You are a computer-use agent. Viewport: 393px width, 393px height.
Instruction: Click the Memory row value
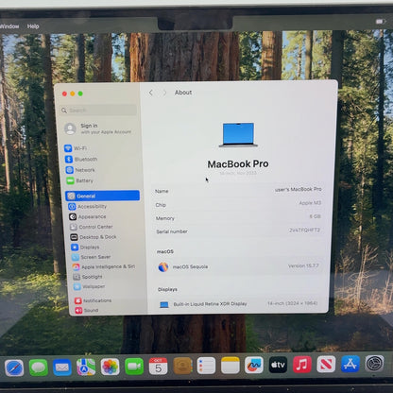[315, 216]
